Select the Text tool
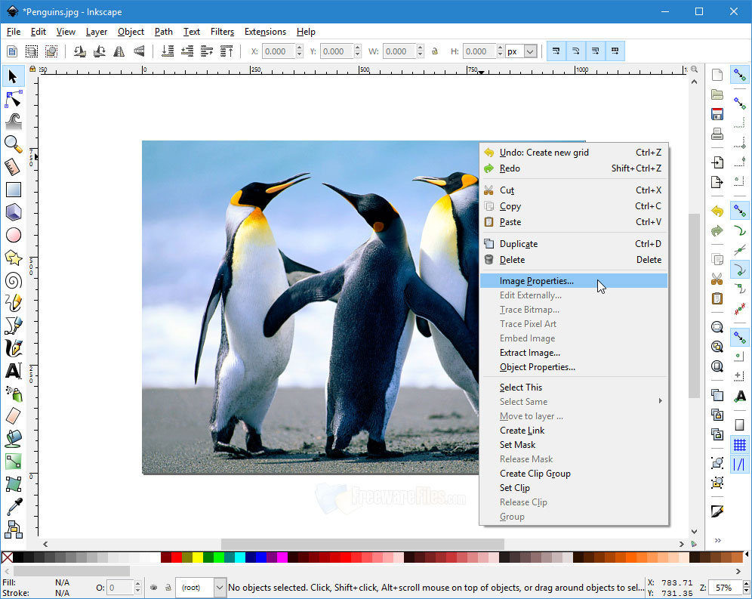The height and width of the screenshot is (599, 752). pos(13,371)
